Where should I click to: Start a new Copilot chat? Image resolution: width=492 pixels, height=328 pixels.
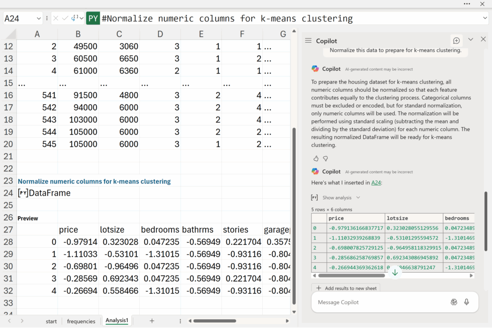pyautogui.click(x=456, y=41)
